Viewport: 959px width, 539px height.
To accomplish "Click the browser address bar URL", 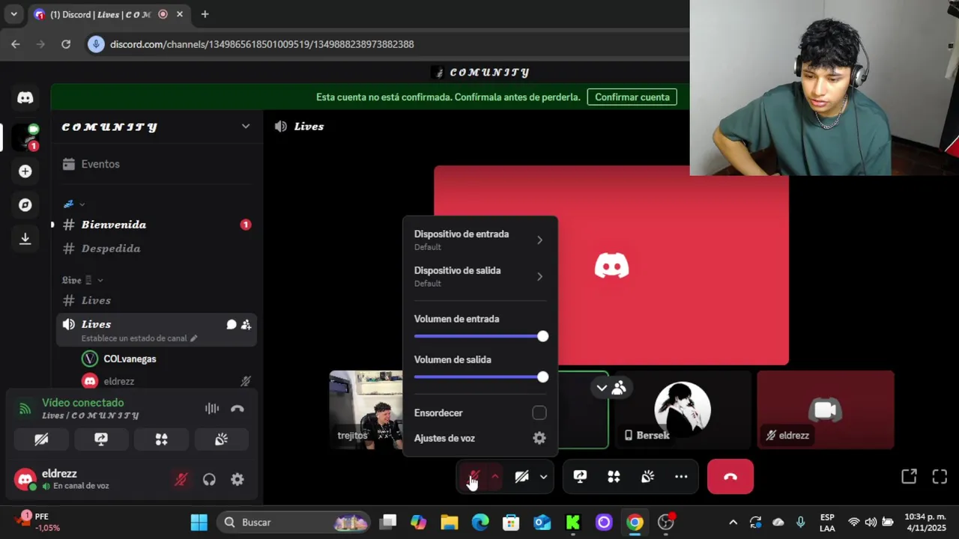I will pos(261,44).
